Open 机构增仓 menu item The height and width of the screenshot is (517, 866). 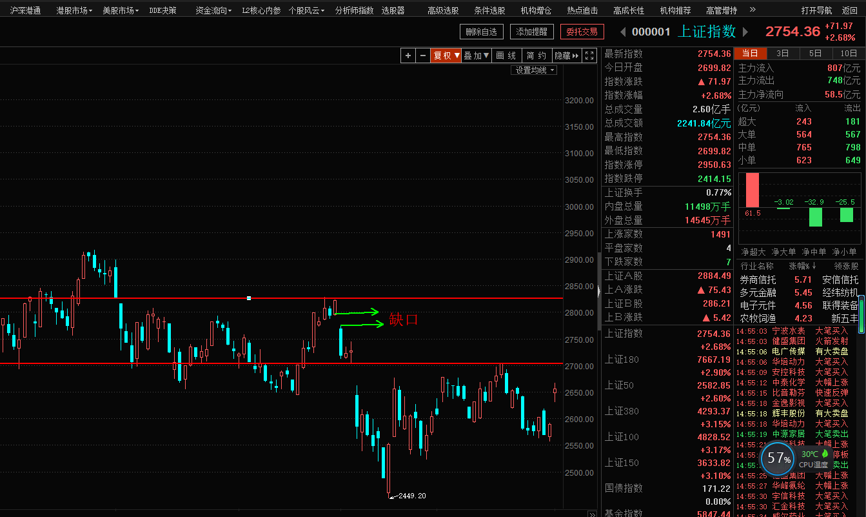[x=536, y=10]
